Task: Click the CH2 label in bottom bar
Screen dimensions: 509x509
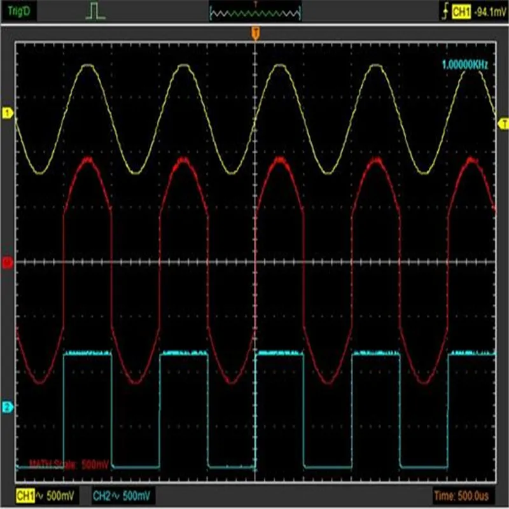Action: click(x=102, y=496)
